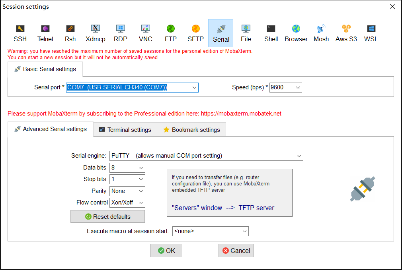Choose the Mosh session type
Screen dimensions: 402x270
point(321,33)
